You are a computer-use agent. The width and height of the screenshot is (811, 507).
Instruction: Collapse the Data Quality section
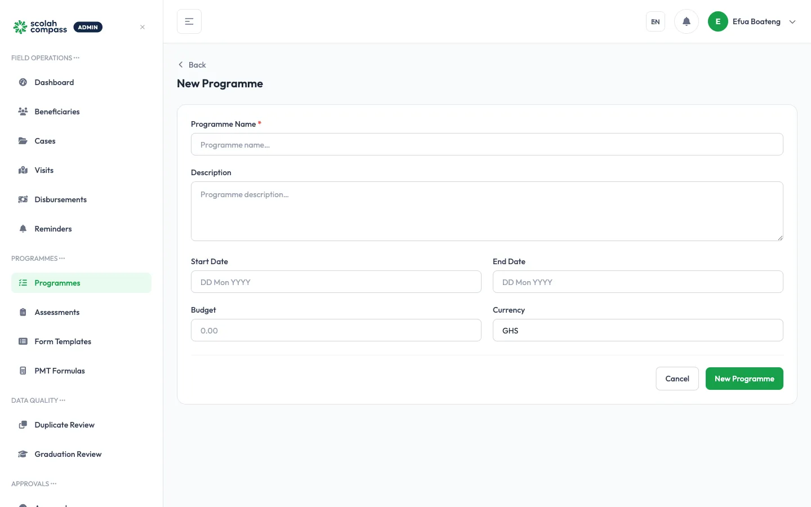tap(38, 401)
